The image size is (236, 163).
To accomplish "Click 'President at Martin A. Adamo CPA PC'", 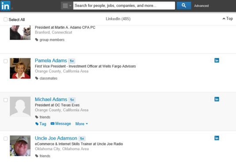I will click(65, 27).
